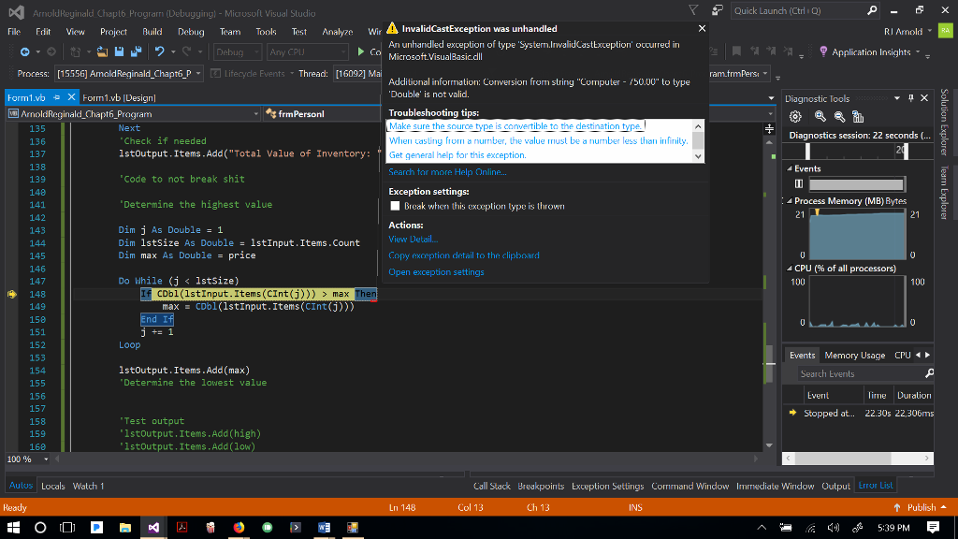
Task: Pin the Diagnostic Tools panel
Action: click(909, 97)
